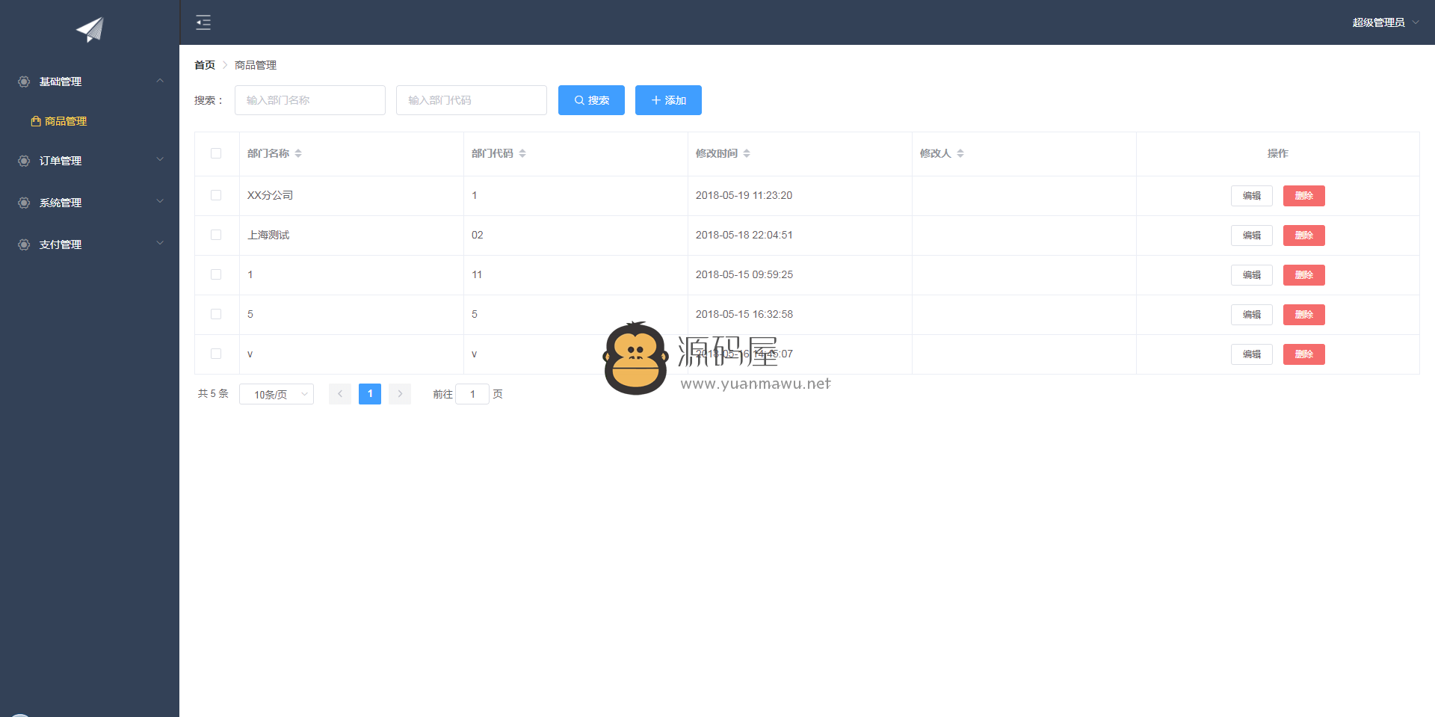Click the 基础管理 menu label
Screen dimensions: 1435x717
pos(61,81)
